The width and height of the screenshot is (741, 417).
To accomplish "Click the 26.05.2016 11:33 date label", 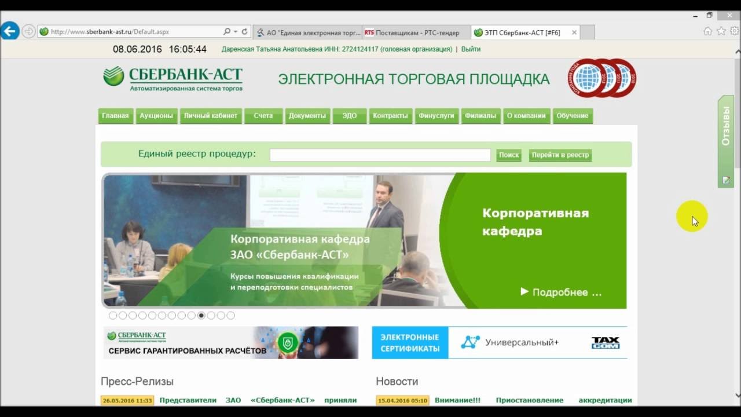I will tap(127, 400).
